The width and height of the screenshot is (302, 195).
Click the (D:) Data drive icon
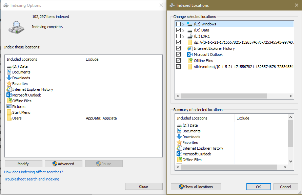click(x=9, y=66)
